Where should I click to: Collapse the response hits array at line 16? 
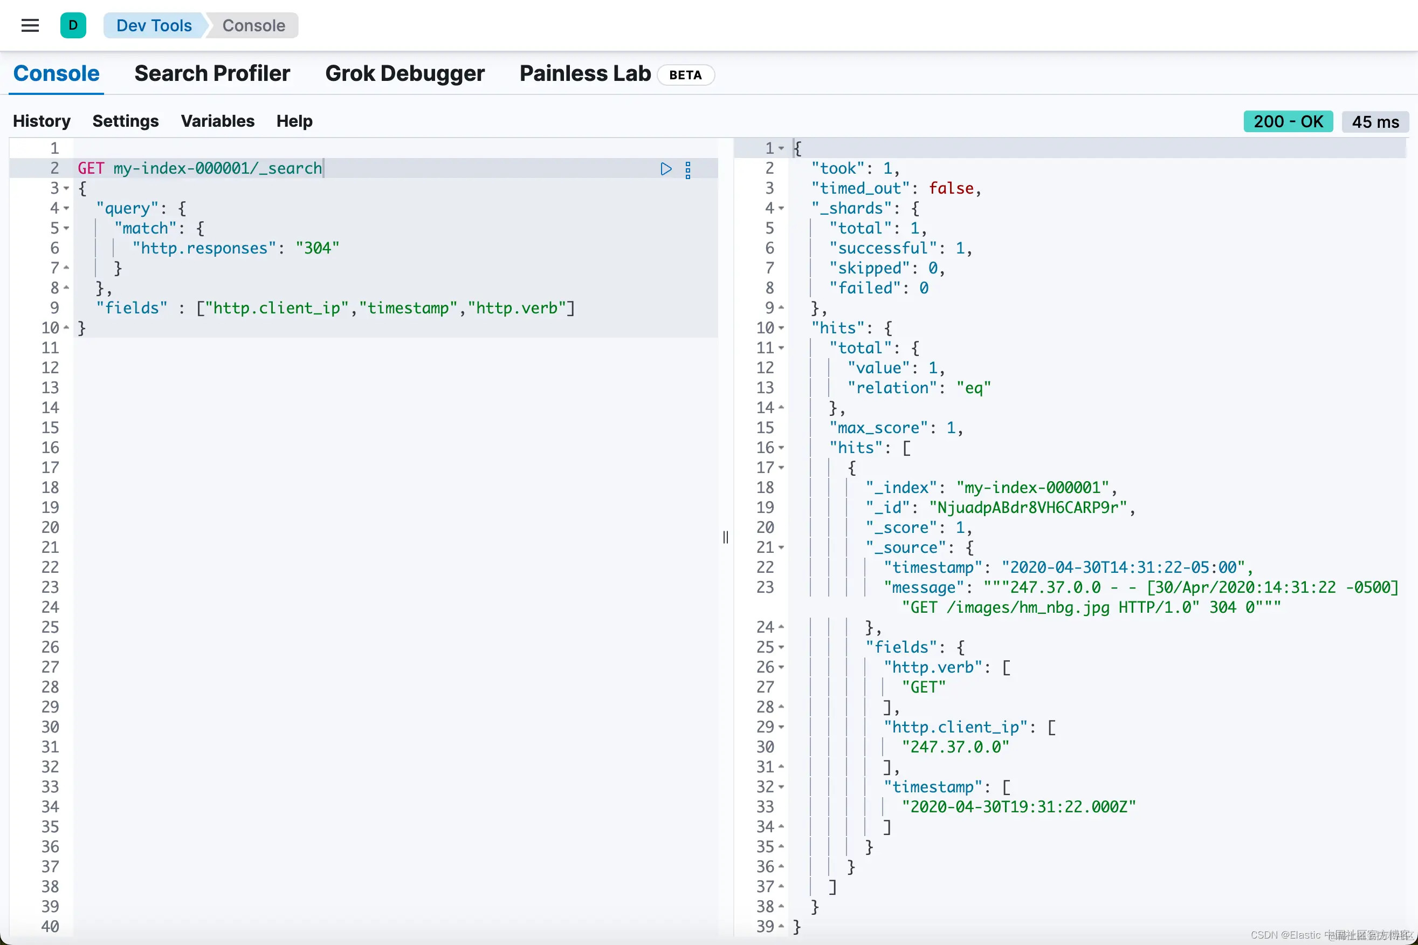click(781, 448)
